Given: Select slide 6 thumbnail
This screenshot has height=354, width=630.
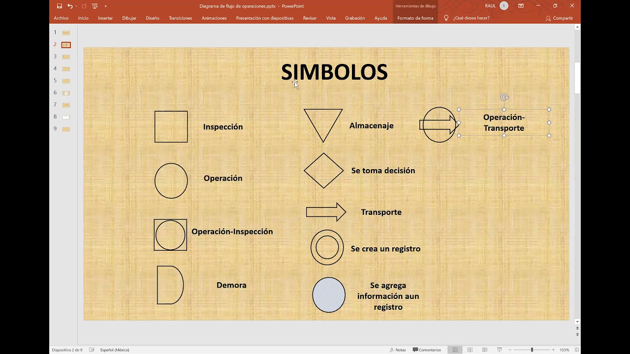Looking at the screenshot, I should click(66, 93).
